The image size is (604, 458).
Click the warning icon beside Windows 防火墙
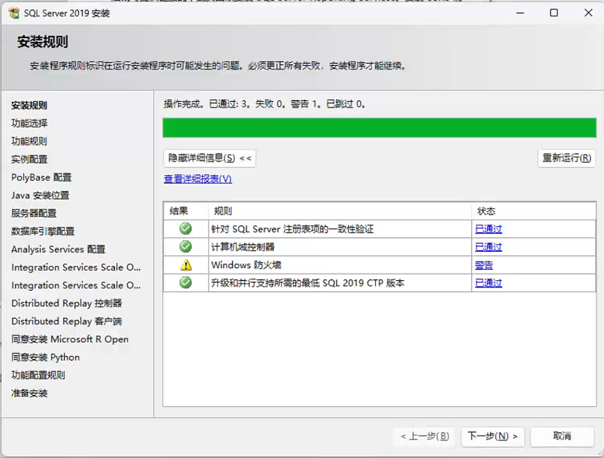click(186, 265)
